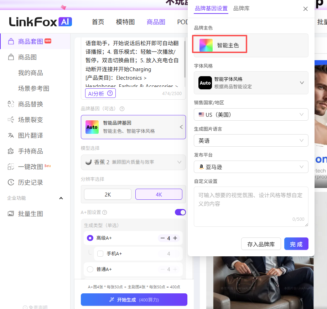Switch to the 品牌库 tab

click(241, 9)
